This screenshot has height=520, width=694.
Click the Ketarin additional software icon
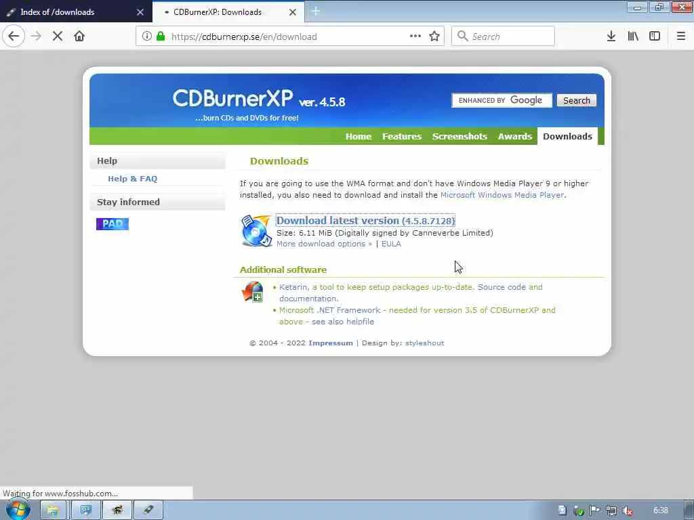tap(252, 292)
